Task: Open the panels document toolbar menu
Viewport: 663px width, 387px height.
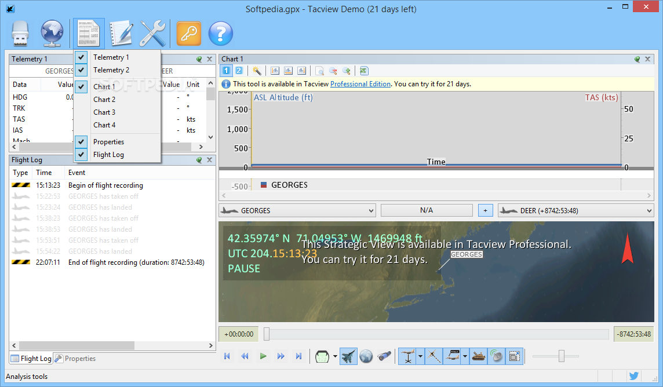Action: [x=89, y=34]
